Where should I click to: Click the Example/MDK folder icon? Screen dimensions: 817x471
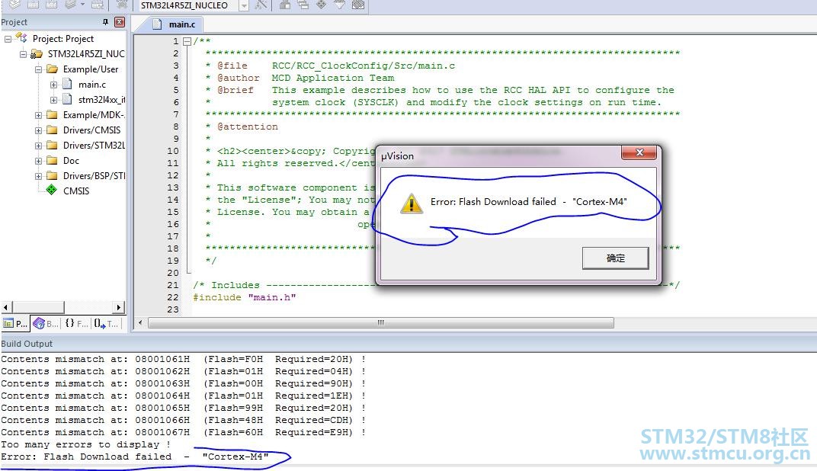(x=52, y=114)
